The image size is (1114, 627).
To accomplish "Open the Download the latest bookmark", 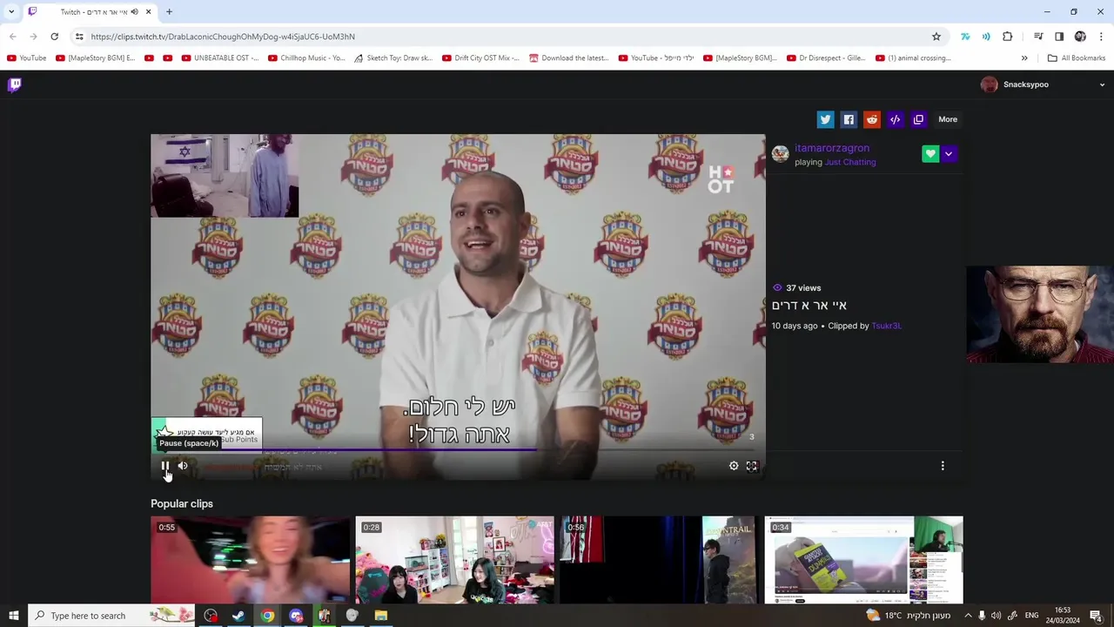I will 568,58.
